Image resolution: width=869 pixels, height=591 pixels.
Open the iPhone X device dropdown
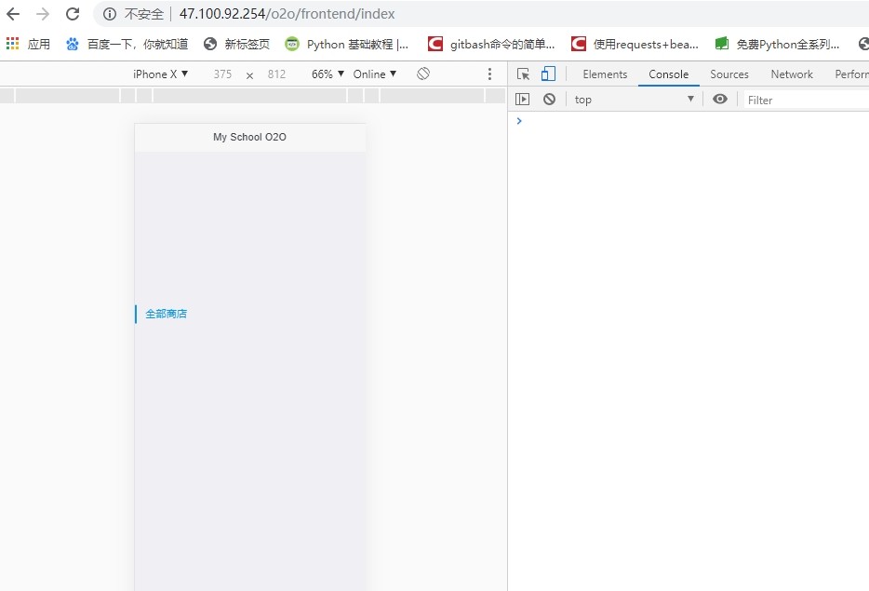(161, 74)
